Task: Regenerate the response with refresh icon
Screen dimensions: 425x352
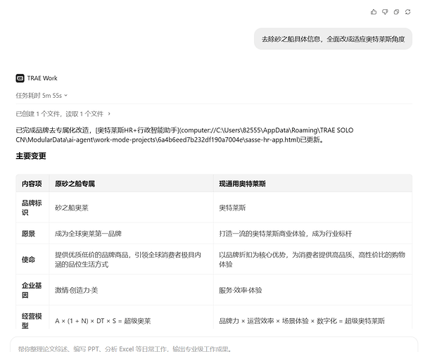Action: 407,12
